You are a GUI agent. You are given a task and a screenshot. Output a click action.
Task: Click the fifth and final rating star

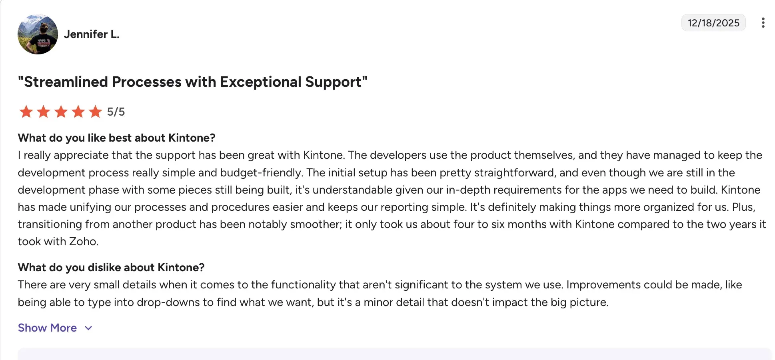click(96, 112)
